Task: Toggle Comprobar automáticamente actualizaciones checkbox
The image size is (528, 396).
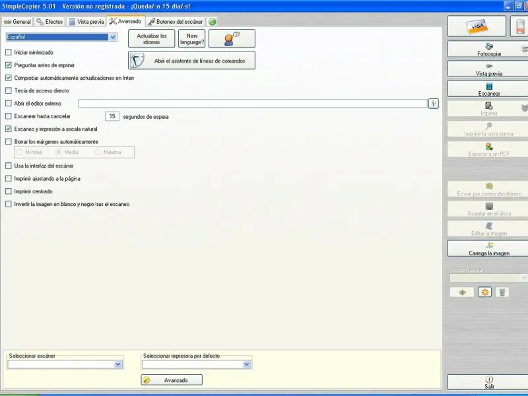Action: pos(9,78)
